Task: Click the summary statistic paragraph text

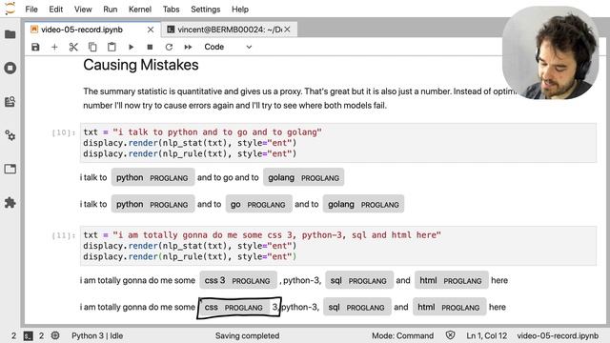Action: pyautogui.click(x=299, y=98)
